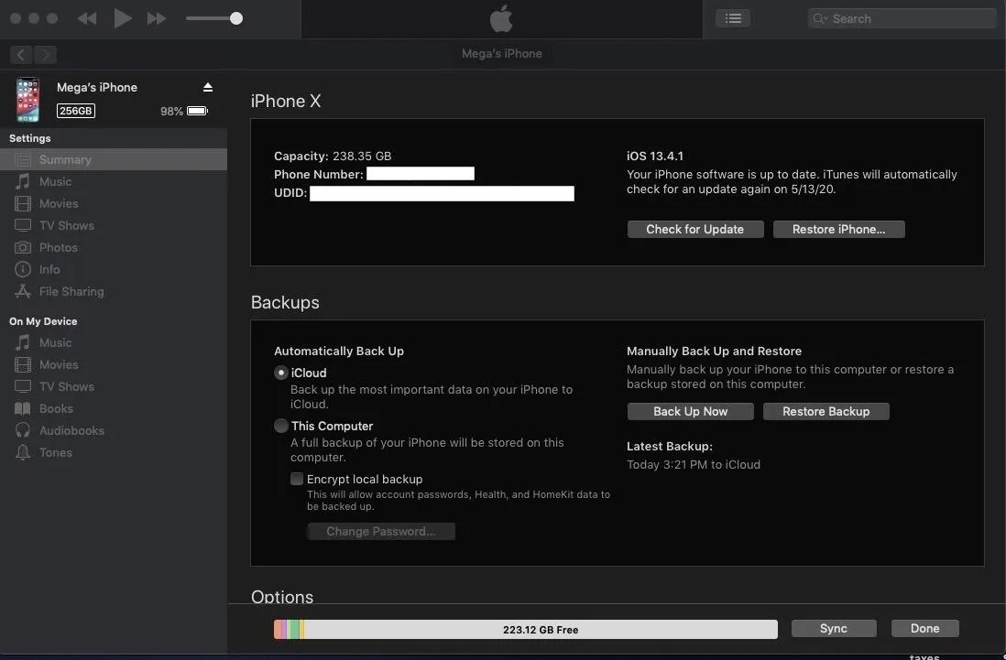Click the Apple logo in the display area

[501, 18]
